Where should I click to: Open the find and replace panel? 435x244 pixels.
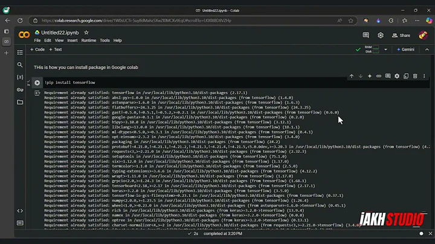click(20, 65)
